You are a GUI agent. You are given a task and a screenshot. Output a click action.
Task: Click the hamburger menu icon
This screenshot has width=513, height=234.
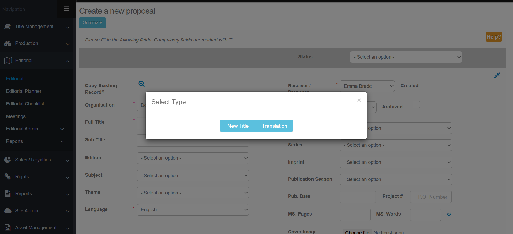(67, 9)
